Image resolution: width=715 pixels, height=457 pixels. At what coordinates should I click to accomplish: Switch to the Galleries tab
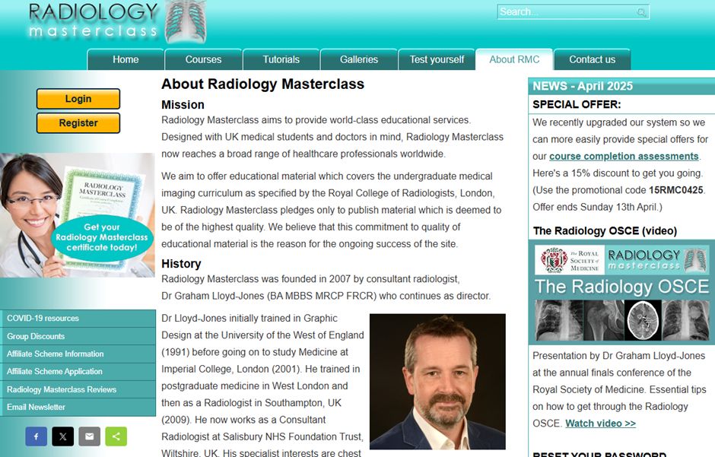click(x=359, y=59)
